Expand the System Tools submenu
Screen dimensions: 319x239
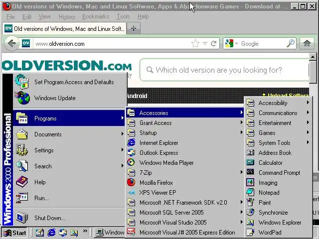[278, 143]
